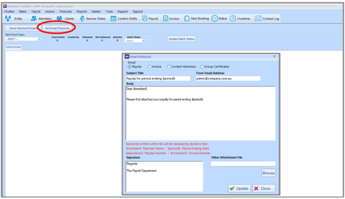Open the Overtime clock icon
Image resolution: width=345 pixels, height=199 pixels.
[233, 18]
